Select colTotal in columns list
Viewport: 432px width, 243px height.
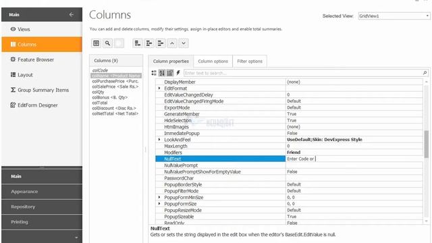[x=116, y=103]
